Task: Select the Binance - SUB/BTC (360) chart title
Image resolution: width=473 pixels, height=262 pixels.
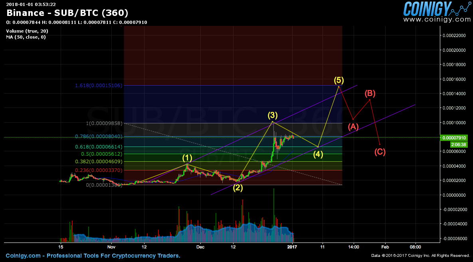Action: point(67,13)
